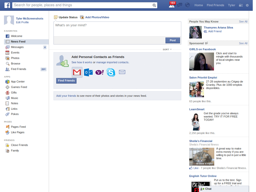Open the SORT dropdown
Viewport: 256px width, 192px height.
167,49
